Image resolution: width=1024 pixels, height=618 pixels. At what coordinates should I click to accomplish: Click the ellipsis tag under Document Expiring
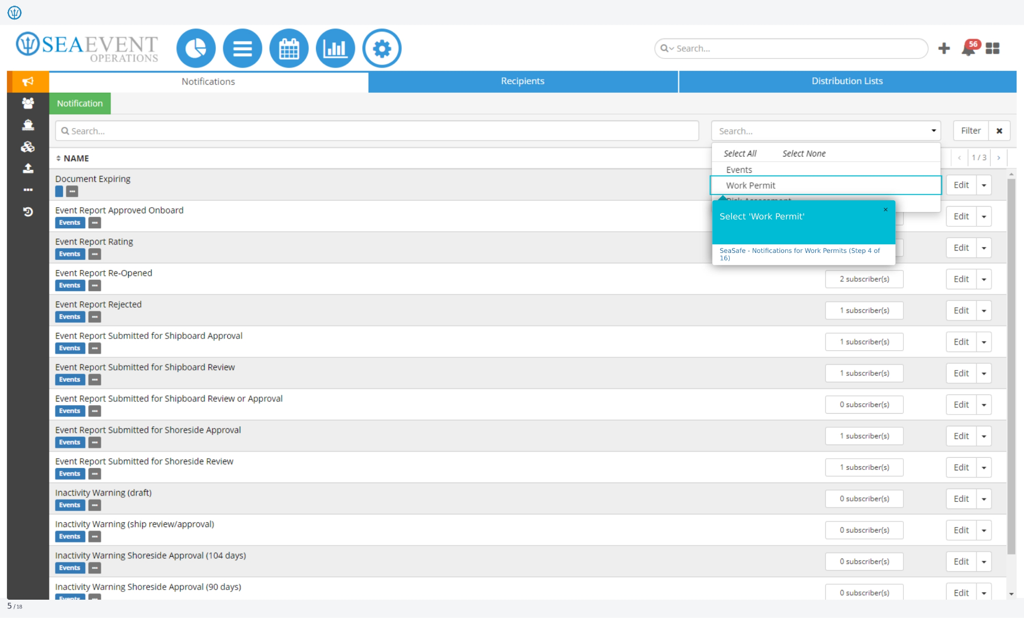72,192
